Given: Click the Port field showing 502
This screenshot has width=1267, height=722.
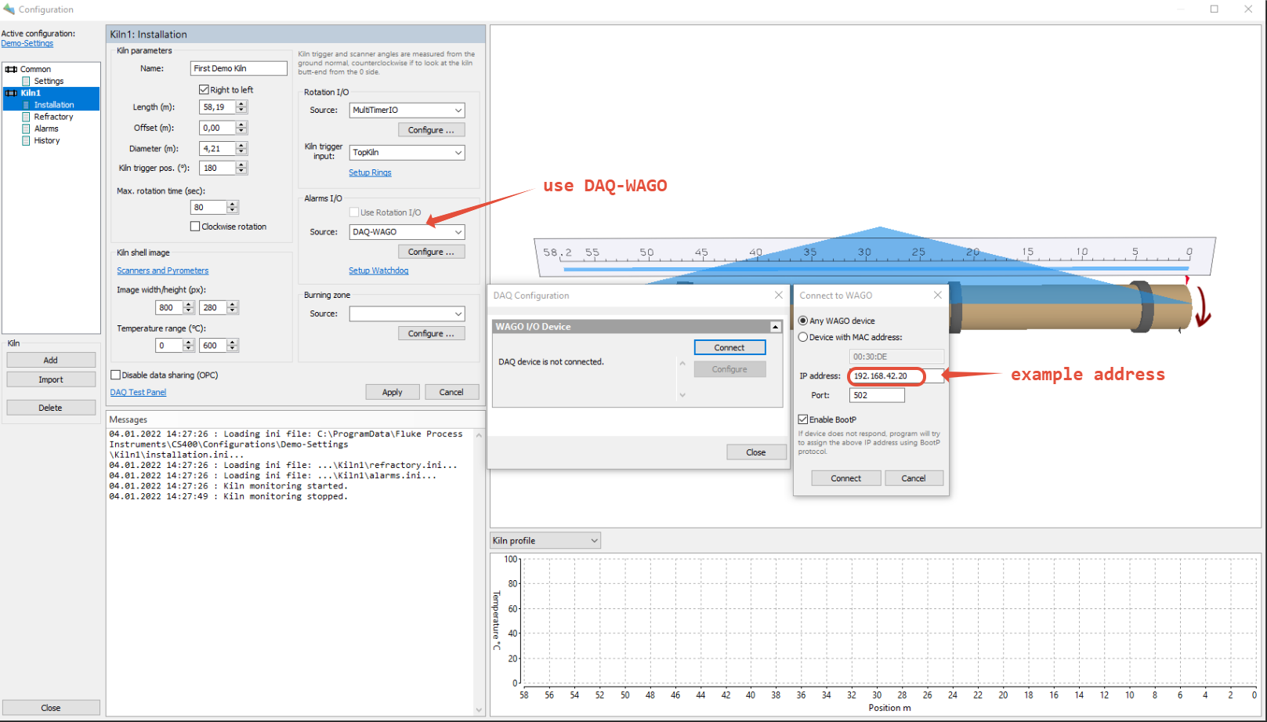Looking at the screenshot, I should [x=877, y=396].
